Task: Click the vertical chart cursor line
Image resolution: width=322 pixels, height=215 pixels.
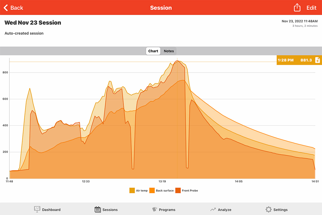Action: pyautogui.click(x=177, y=118)
